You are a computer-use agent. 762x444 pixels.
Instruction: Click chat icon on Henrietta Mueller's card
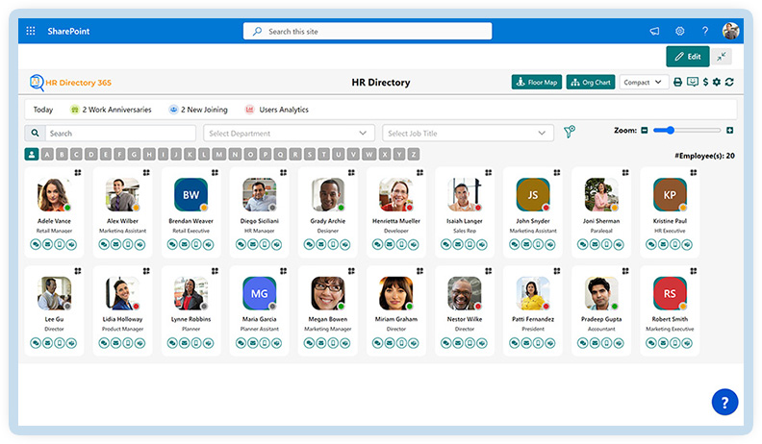click(377, 244)
